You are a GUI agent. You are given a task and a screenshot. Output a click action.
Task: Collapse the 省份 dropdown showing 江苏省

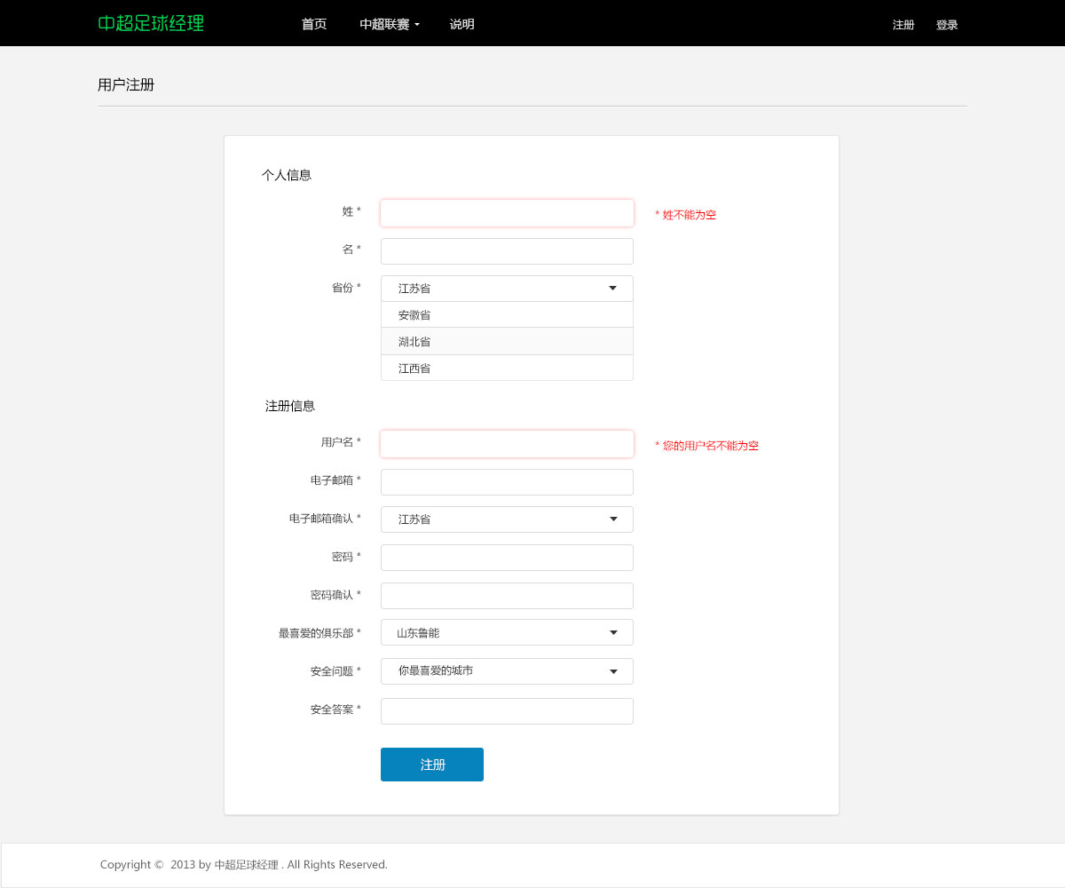point(507,289)
